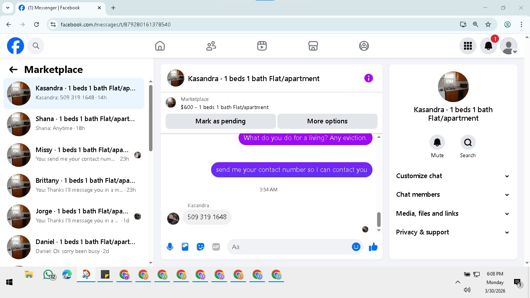Open emoji picker in message box
This screenshot has height=298, width=530.
click(x=356, y=247)
